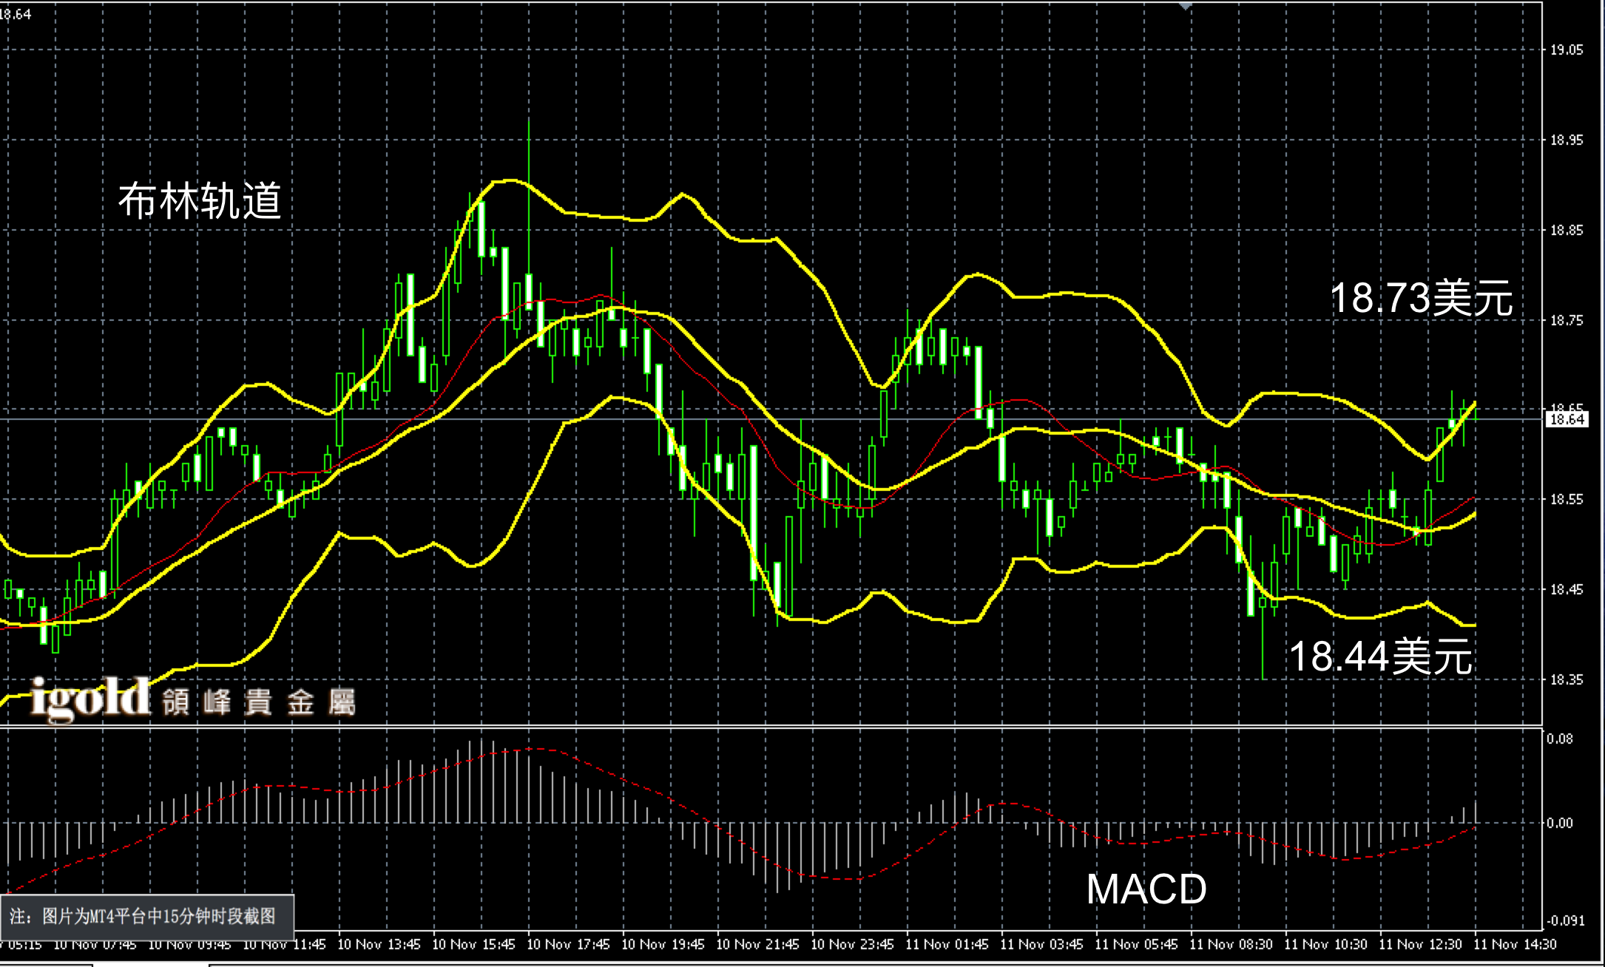Click the 19.05 price axis label
The height and width of the screenshot is (967, 1605).
click(1567, 50)
